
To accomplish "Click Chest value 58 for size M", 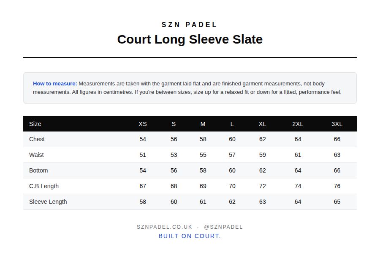I will pyautogui.click(x=203, y=139).
